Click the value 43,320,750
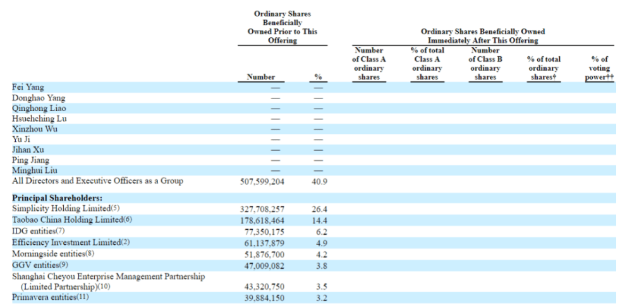Viewport: 632px width, 308px height. tap(264, 287)
